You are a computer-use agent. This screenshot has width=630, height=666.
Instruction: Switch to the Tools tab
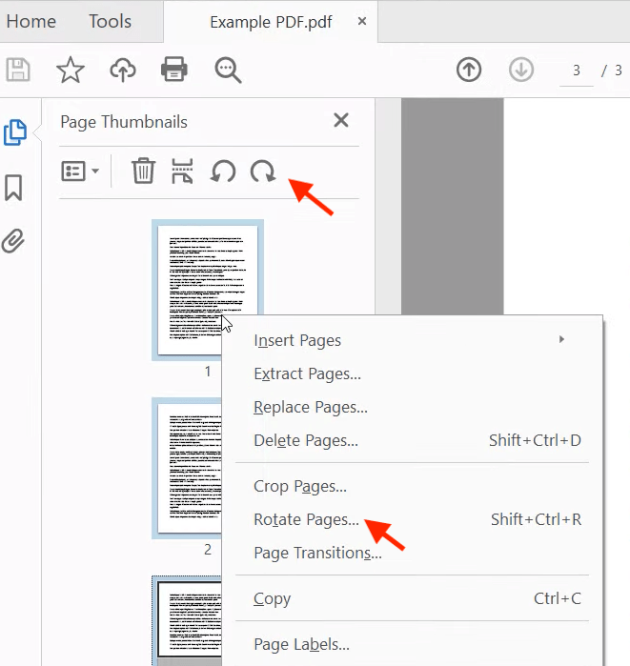(x=110, y=21)
